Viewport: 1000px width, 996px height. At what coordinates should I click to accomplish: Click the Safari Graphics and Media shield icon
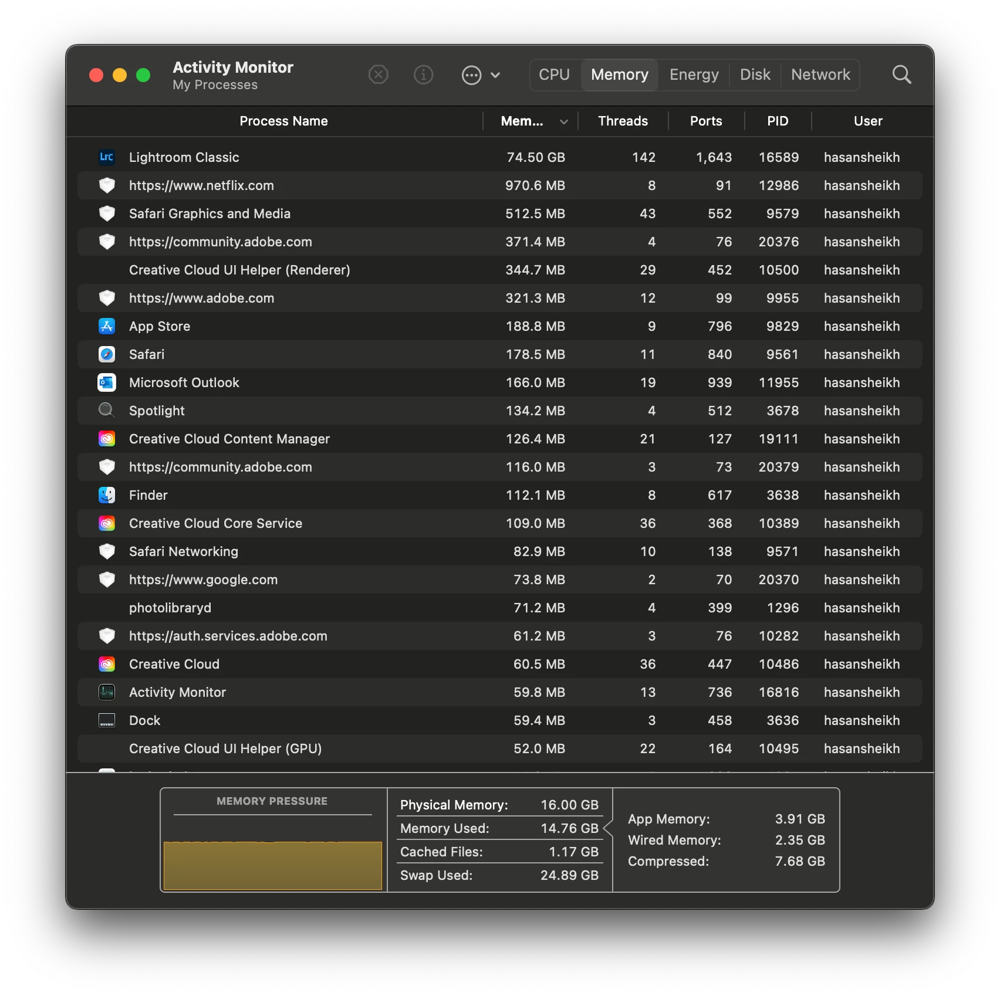tap(107, 214)
